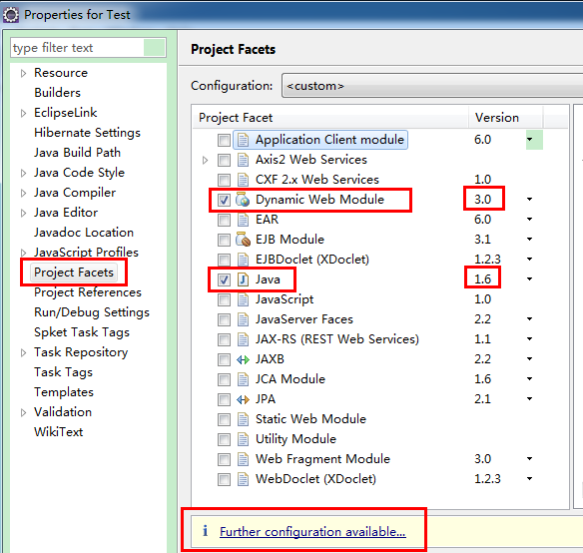Open Dynamic Web Module version dropdown
This screenshot has height=553, width=583.
529,200
